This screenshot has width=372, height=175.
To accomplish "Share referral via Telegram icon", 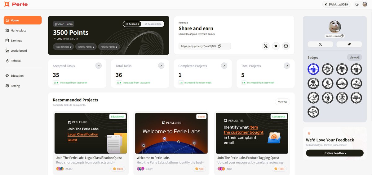I will click(276, 46).
